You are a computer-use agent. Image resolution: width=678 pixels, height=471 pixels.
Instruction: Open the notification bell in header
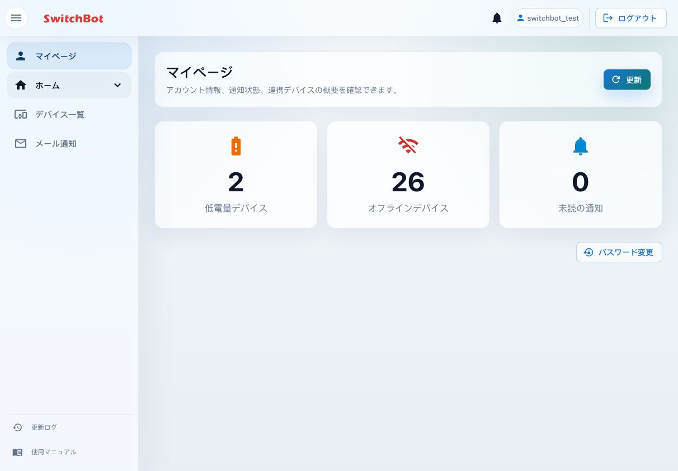click(x=497, y=18)
